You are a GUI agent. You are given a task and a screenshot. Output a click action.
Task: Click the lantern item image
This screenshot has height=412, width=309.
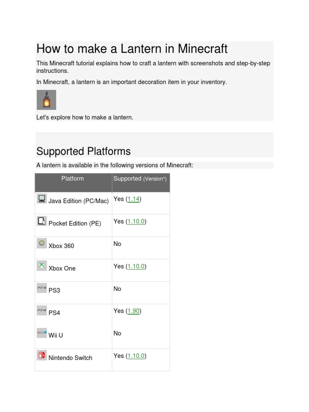(46, 100)
